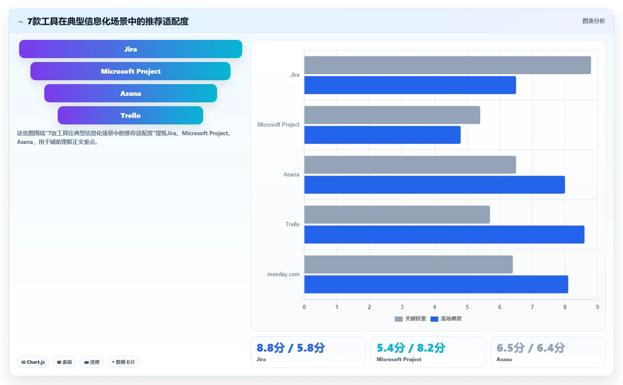This screenshot has width=623, height=385.
Task: Click the gray bar for Asana
Action: (x=410, y=165)
